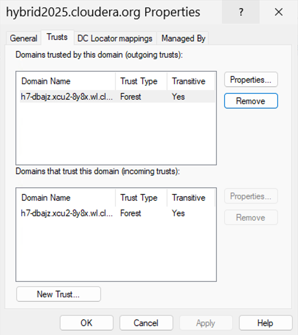Screen dimensions: 298x335
Task: Click disabled Properties button for incoming trusts
Action: (x=251, y=196)
